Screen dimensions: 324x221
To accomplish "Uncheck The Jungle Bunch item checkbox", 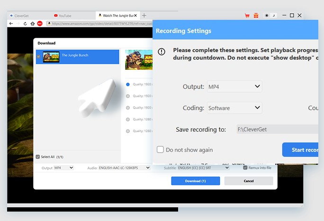I will coord(38,57).
